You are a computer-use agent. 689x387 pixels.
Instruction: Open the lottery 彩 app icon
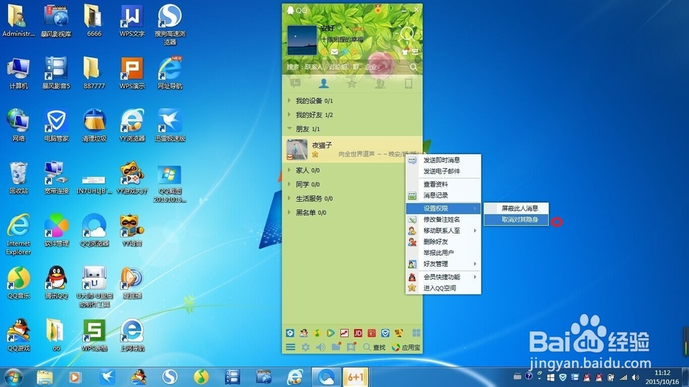(372, 333)
